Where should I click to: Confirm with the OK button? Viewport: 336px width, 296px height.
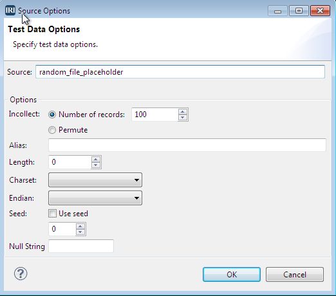232,274
